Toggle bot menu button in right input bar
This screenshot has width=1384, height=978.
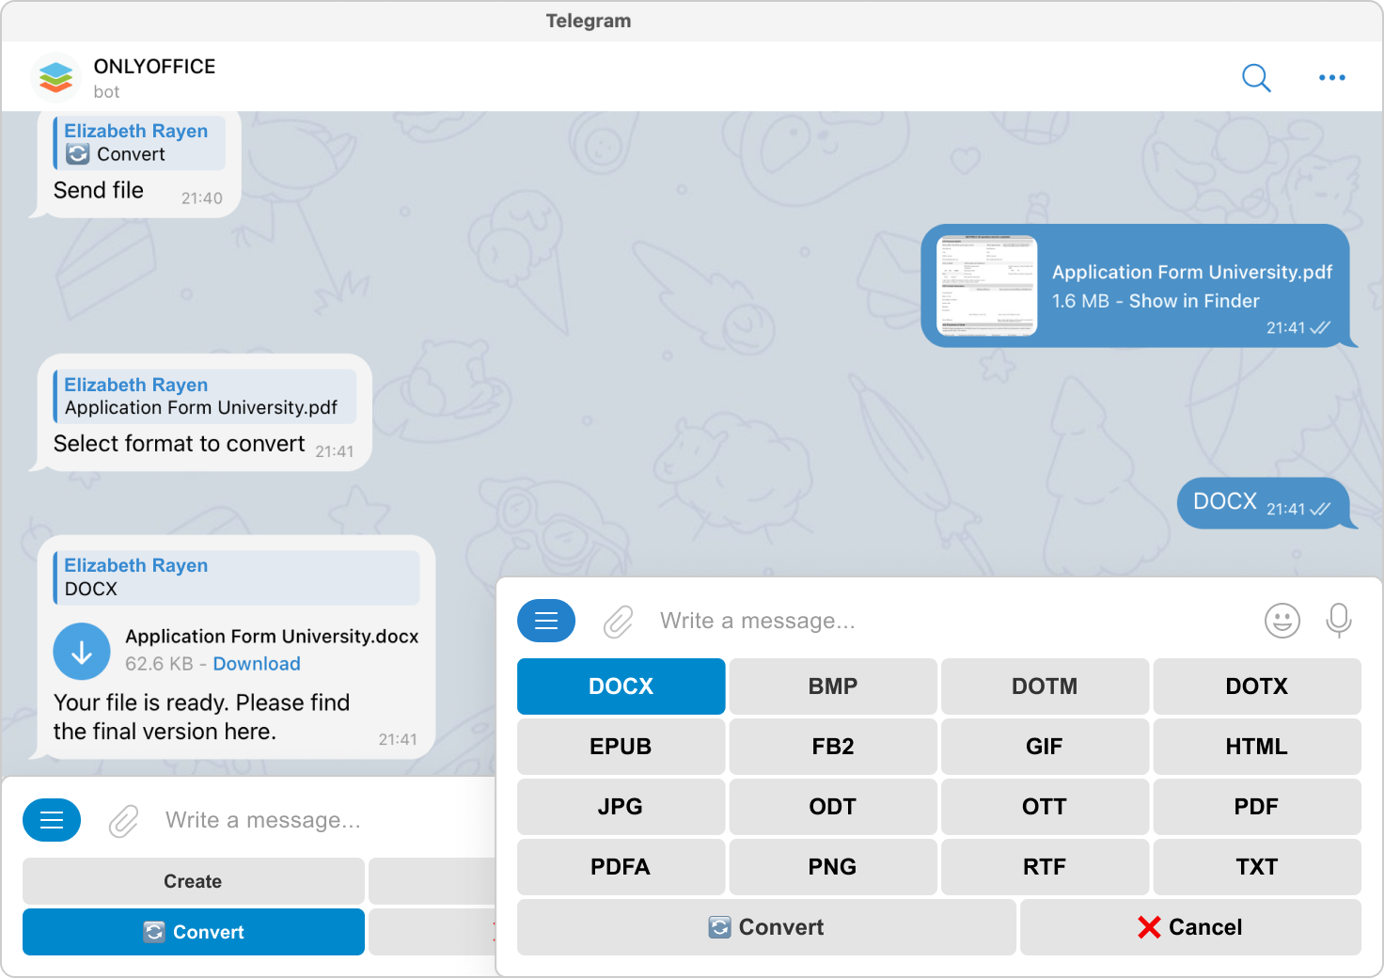pyautogui.click(x=546, y=621)
